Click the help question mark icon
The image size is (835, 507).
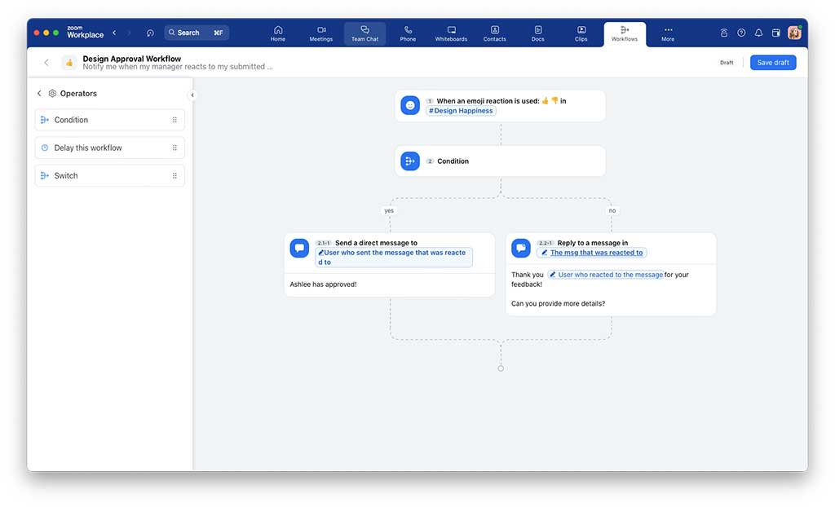(741, 33)
